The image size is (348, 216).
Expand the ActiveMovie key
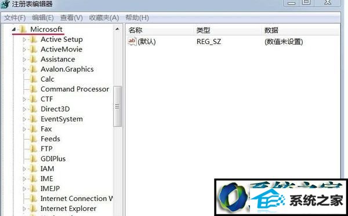(24, 49)
